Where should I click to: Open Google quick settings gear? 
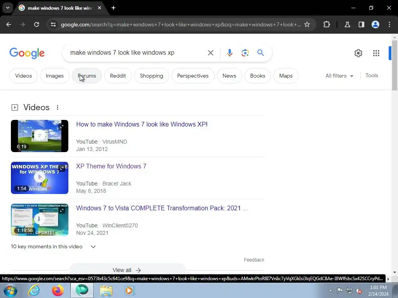tap(358, 53)
